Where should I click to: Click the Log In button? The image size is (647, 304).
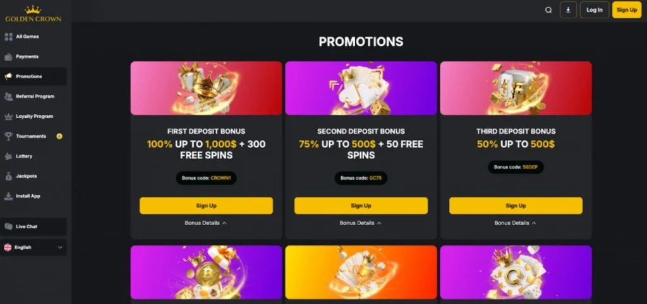594,10
